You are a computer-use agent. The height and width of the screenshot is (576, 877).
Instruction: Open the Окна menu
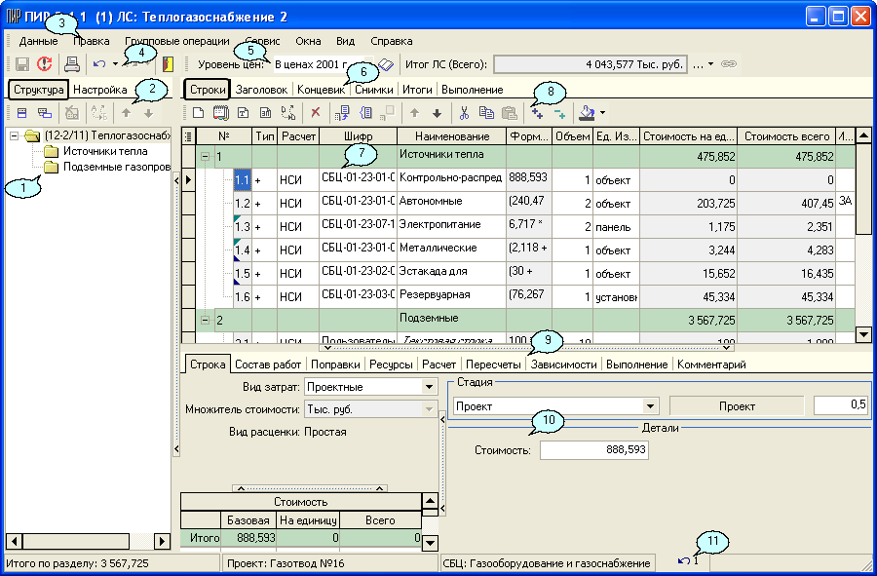click(308, 41)
